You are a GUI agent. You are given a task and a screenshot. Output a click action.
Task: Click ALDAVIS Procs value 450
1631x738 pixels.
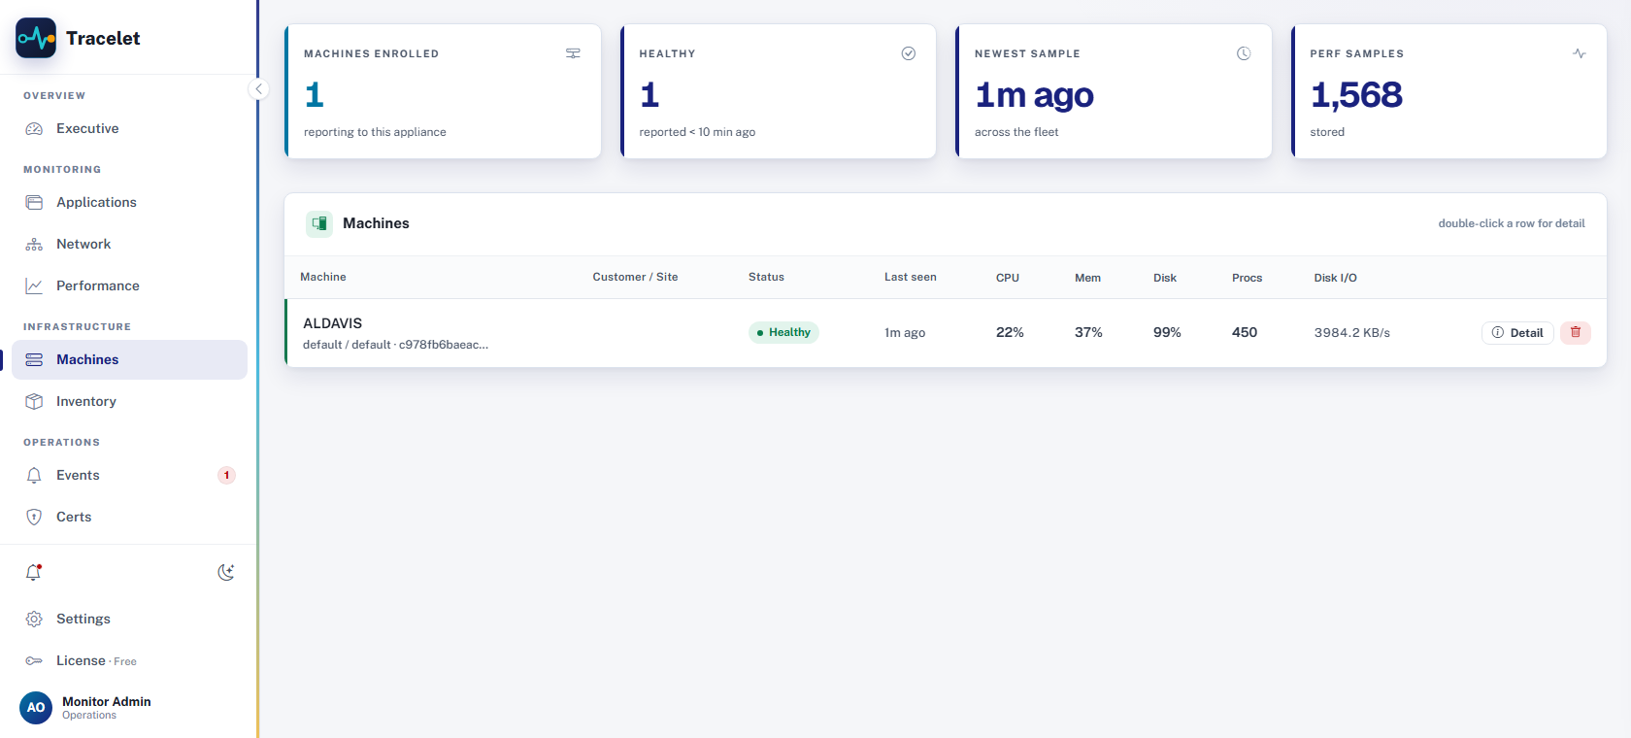tap(1245, 332)
